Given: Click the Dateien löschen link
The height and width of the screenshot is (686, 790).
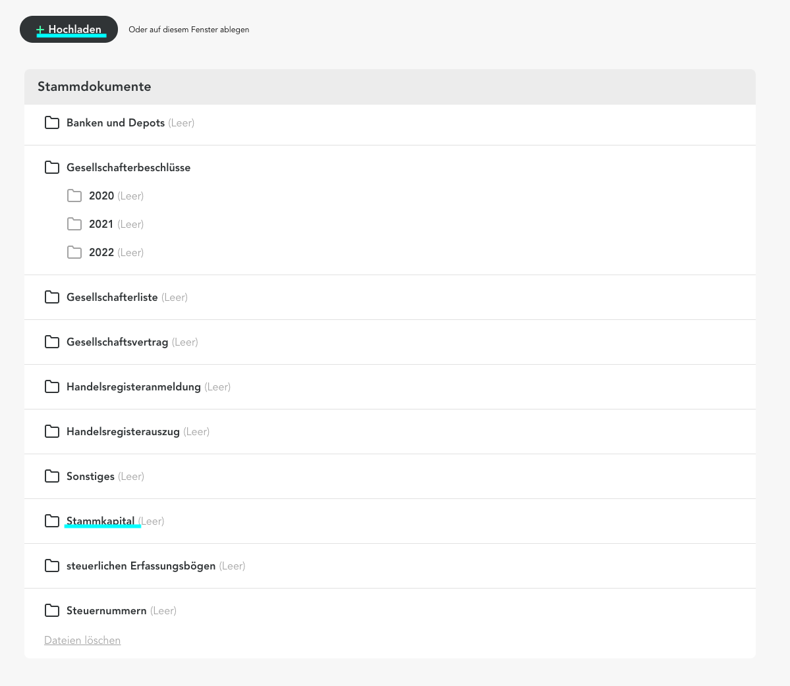Looking at the screenshot, I should tap(82, 641).
